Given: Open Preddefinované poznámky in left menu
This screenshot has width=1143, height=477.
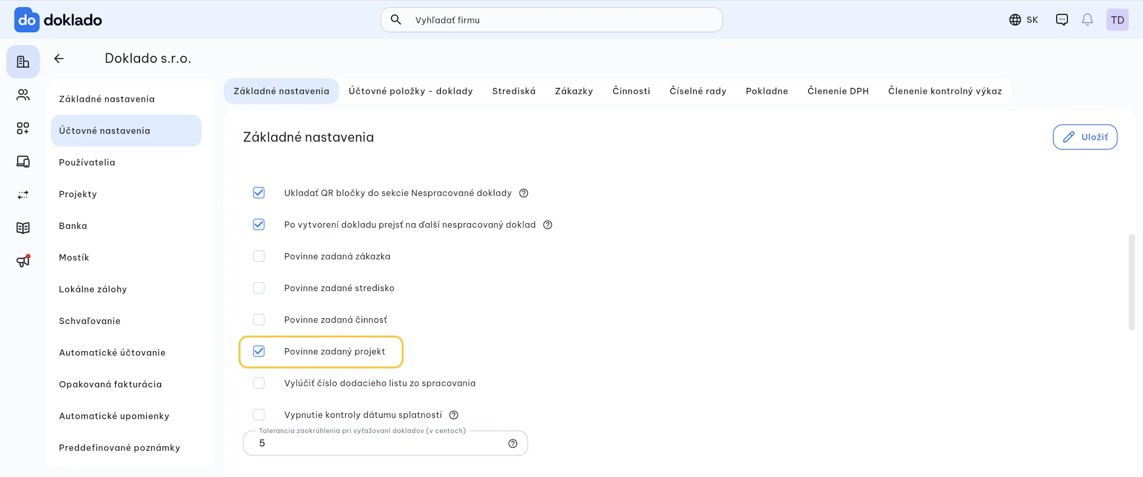Looking at the screenshot, I should pos(126,447).
